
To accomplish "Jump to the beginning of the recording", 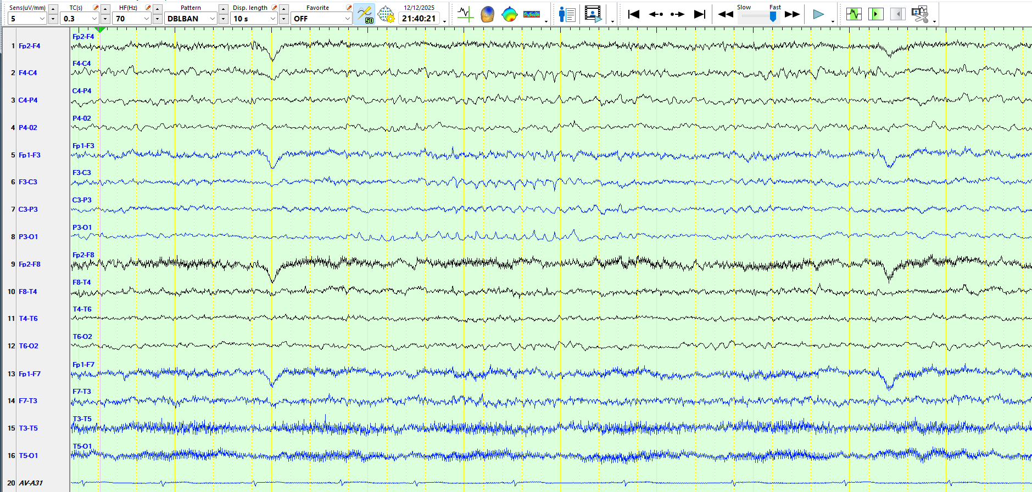I will pyautogui.click(x=633, y=14).
